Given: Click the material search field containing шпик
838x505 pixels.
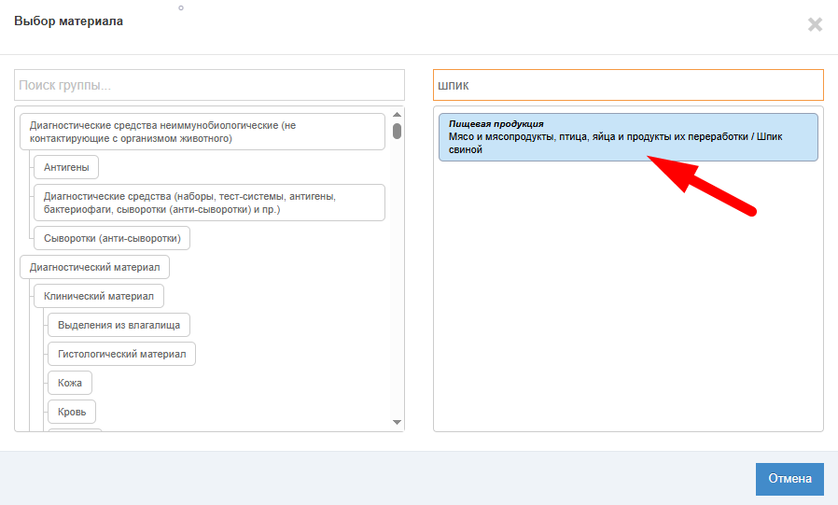Looking at the screenshot, I should [628, 85].
